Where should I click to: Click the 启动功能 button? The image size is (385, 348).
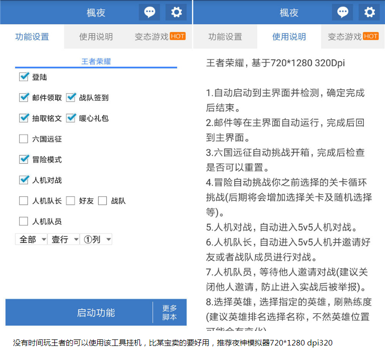click(96, 313)
